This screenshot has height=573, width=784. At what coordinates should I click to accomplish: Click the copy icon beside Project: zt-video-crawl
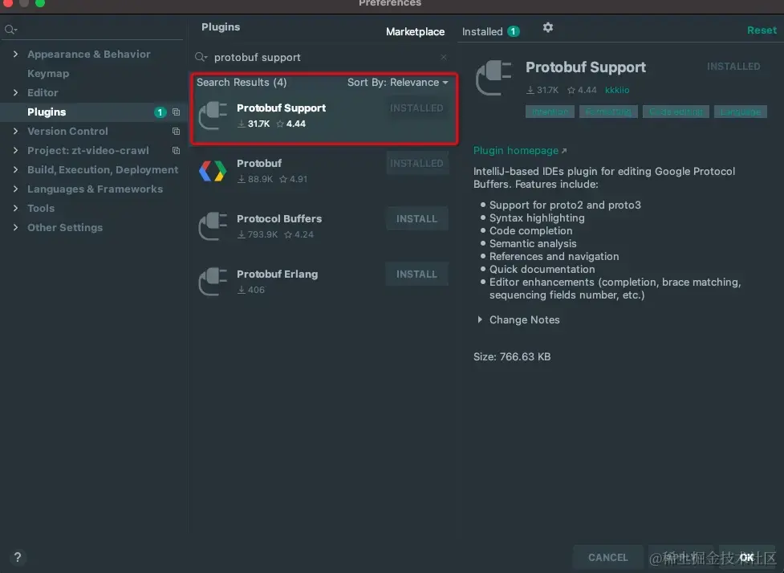176,150
